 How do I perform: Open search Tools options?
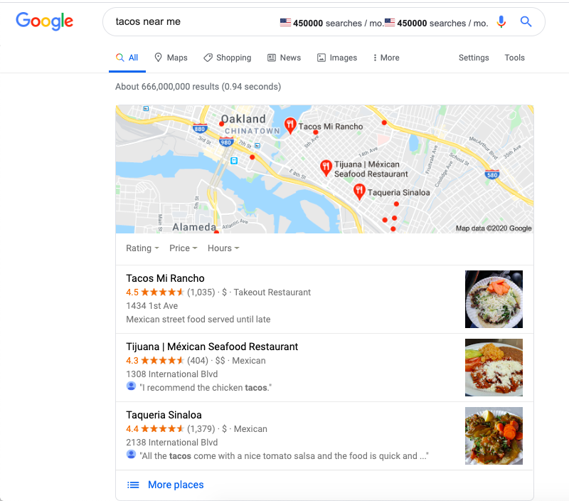pyautogui.click(x=514, y=58)
